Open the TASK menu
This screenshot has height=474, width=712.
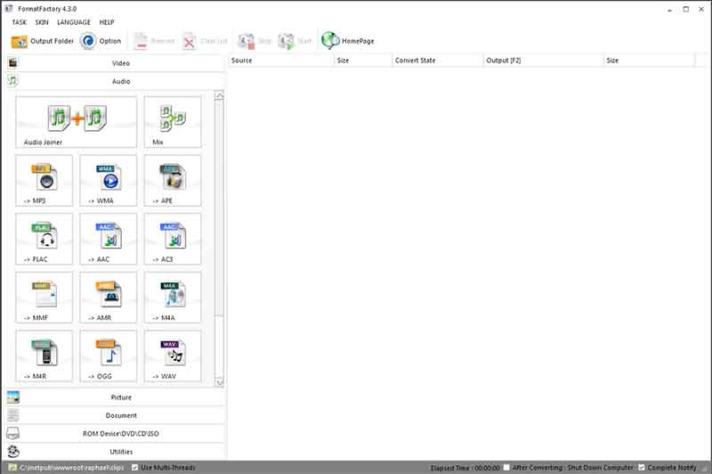coord(19,22)
